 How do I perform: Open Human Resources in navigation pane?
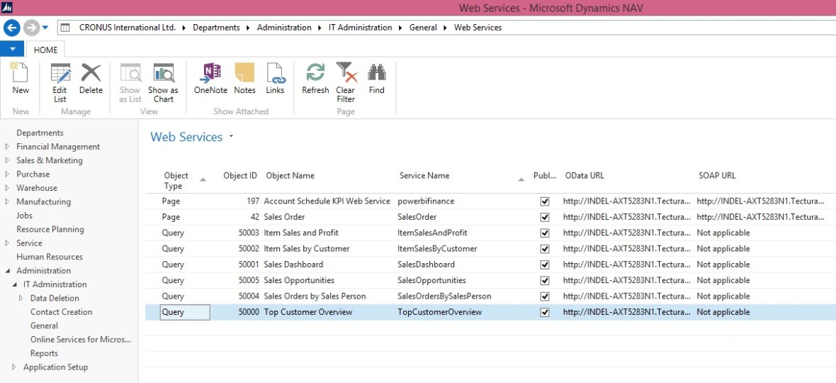[50, 257]
